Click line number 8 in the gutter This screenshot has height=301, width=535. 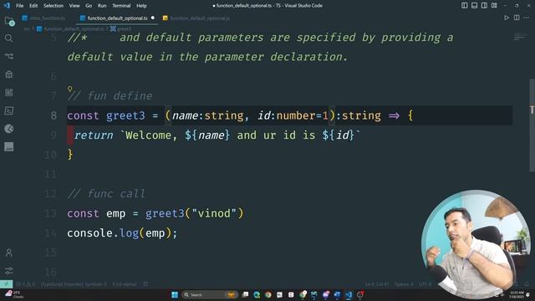pyautogui.click(x=53, y=115)
